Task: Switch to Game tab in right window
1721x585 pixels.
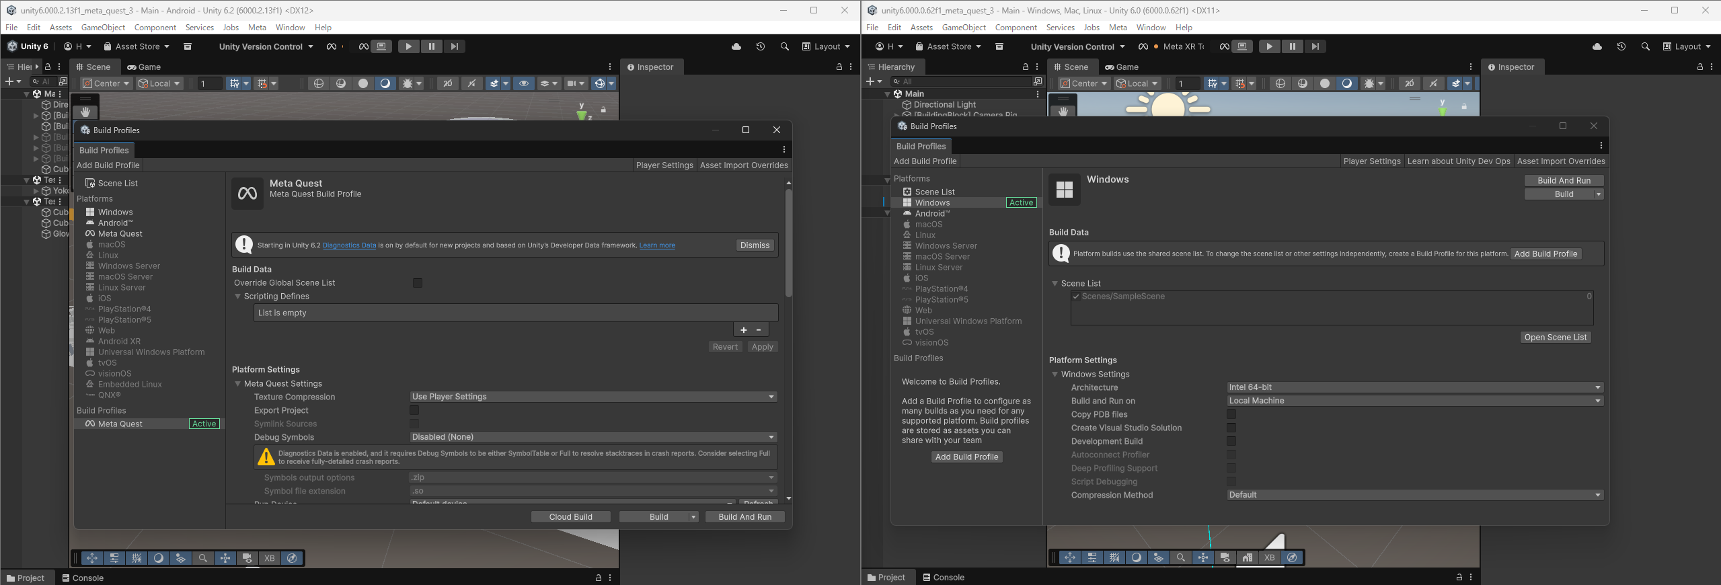Action: pos(1122,67)
